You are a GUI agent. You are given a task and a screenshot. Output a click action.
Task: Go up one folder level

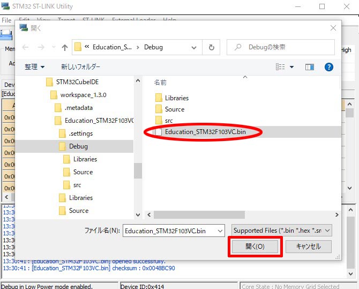pyautogui.click(x=65, y=47)
